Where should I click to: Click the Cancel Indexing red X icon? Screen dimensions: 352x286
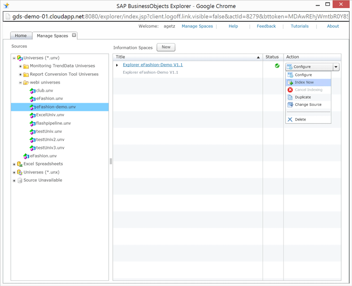tap(290, 90)
